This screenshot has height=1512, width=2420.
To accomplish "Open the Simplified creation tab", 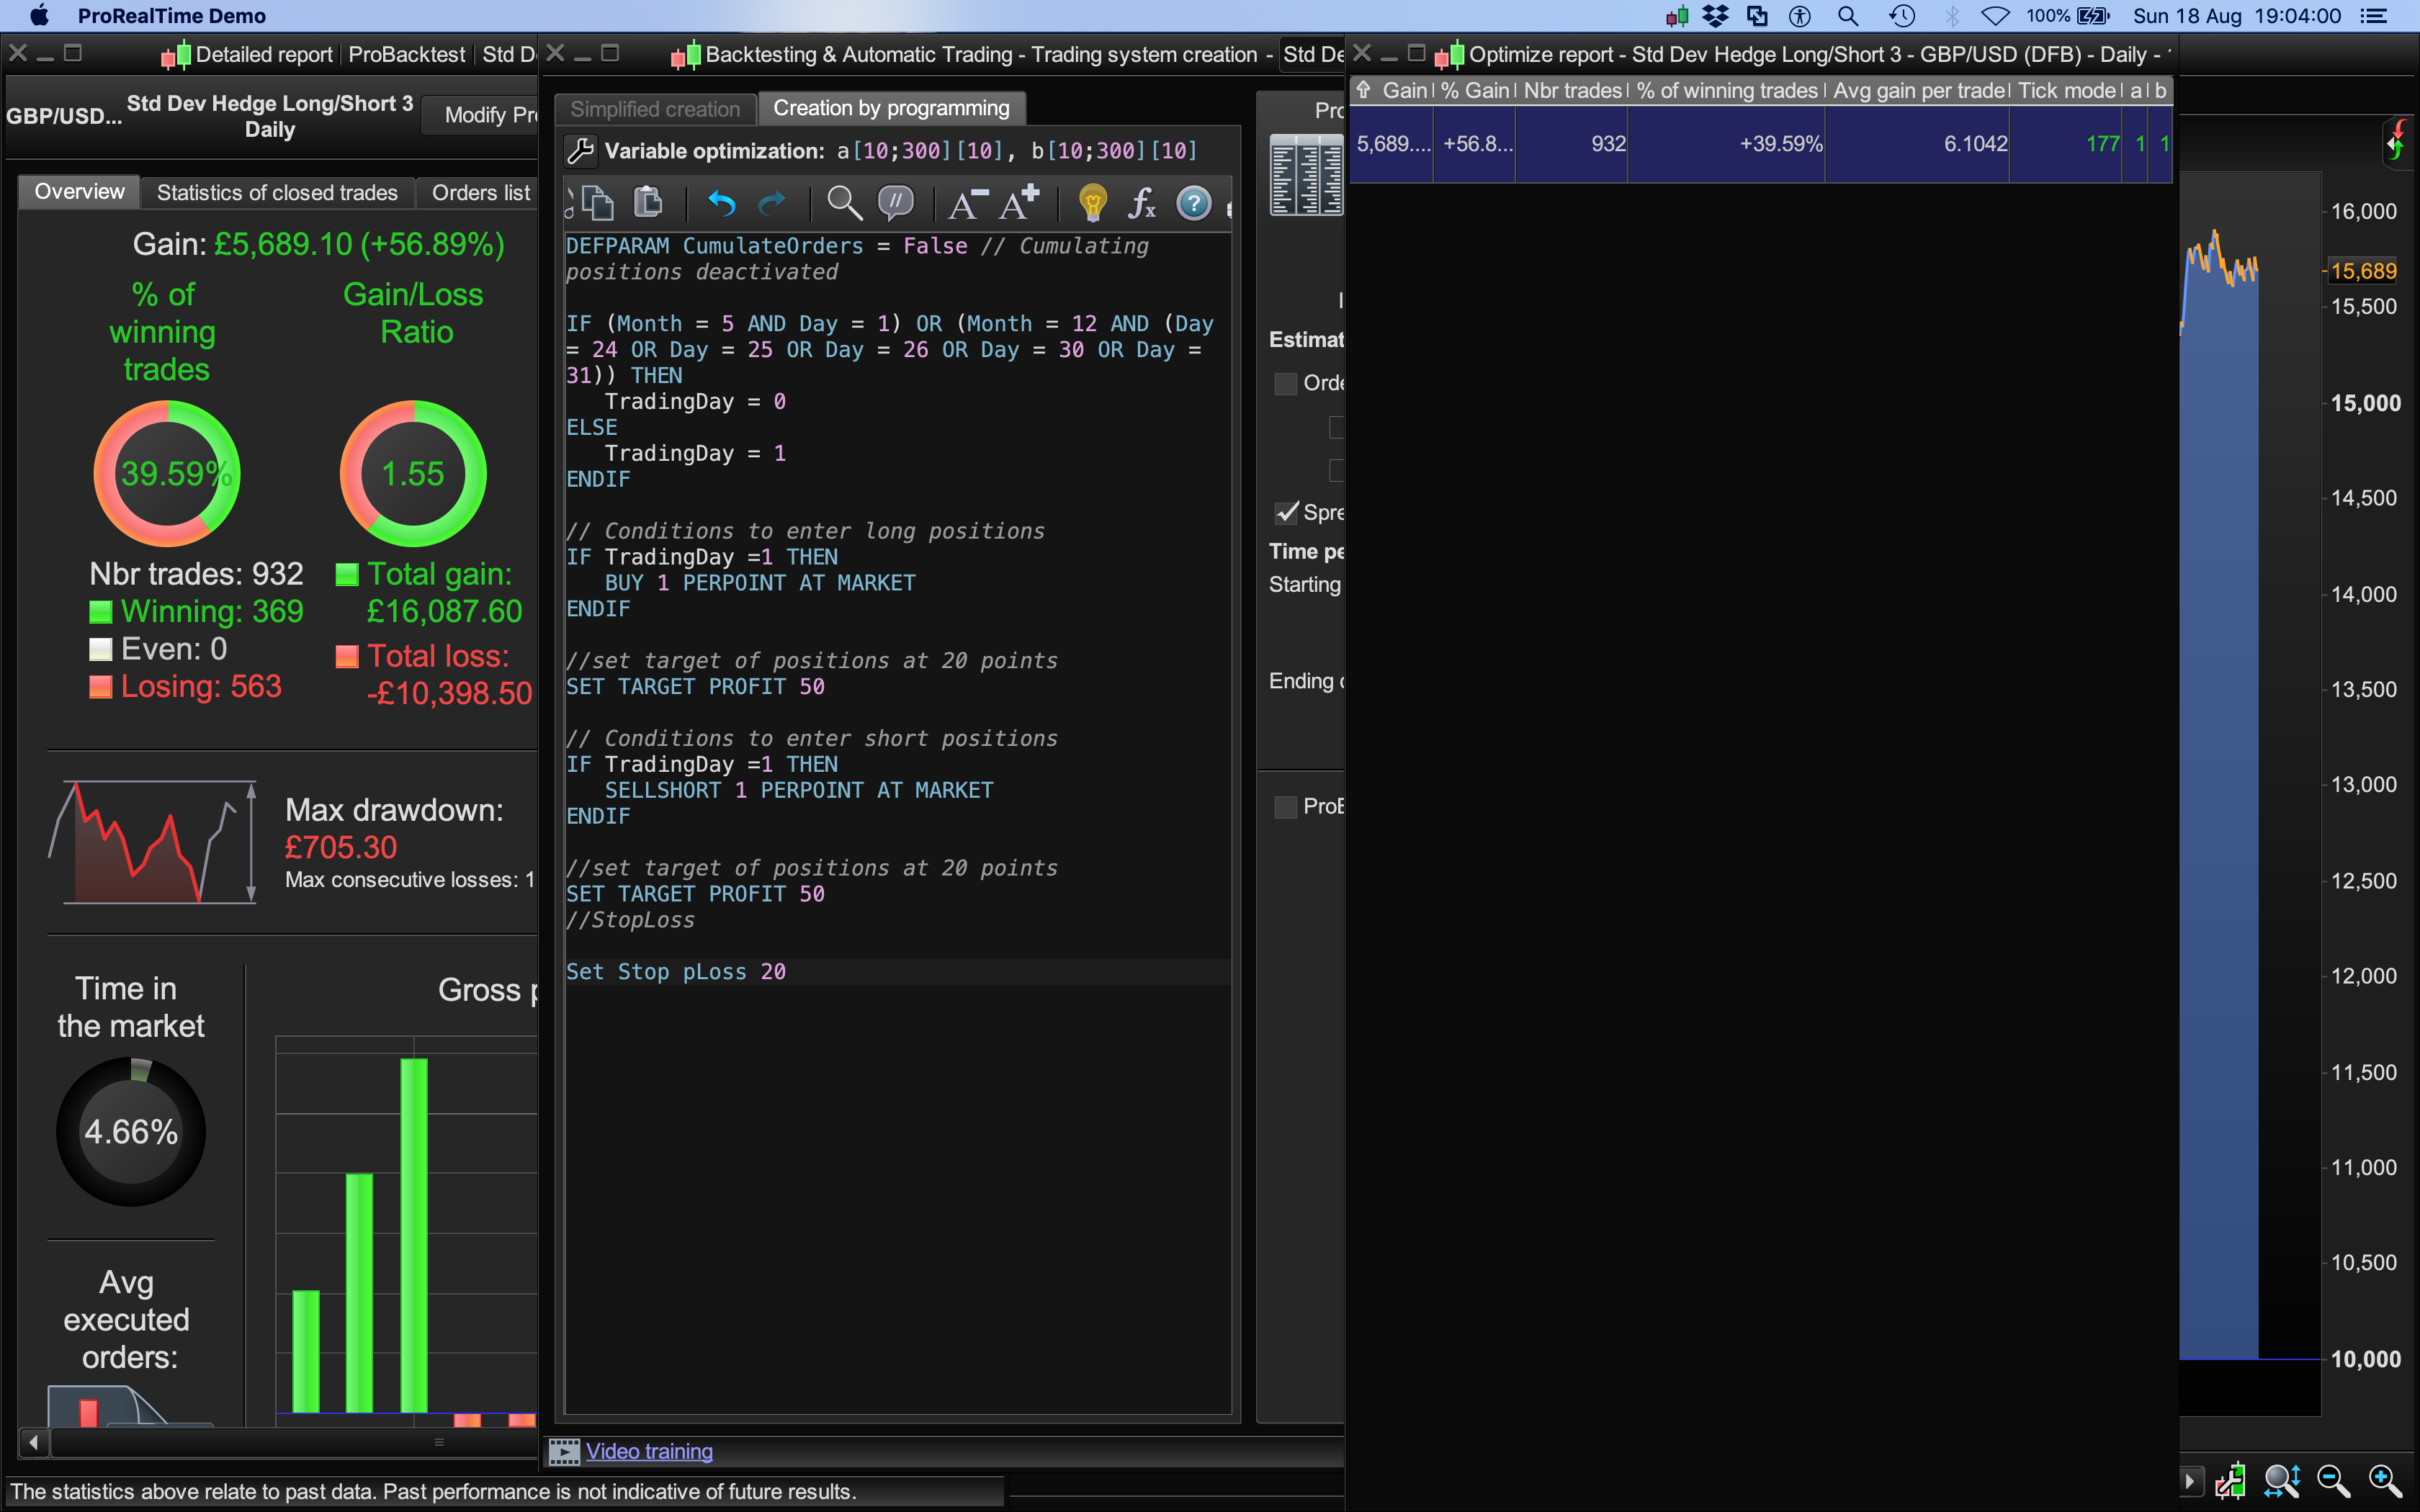I will coord(655,109).
